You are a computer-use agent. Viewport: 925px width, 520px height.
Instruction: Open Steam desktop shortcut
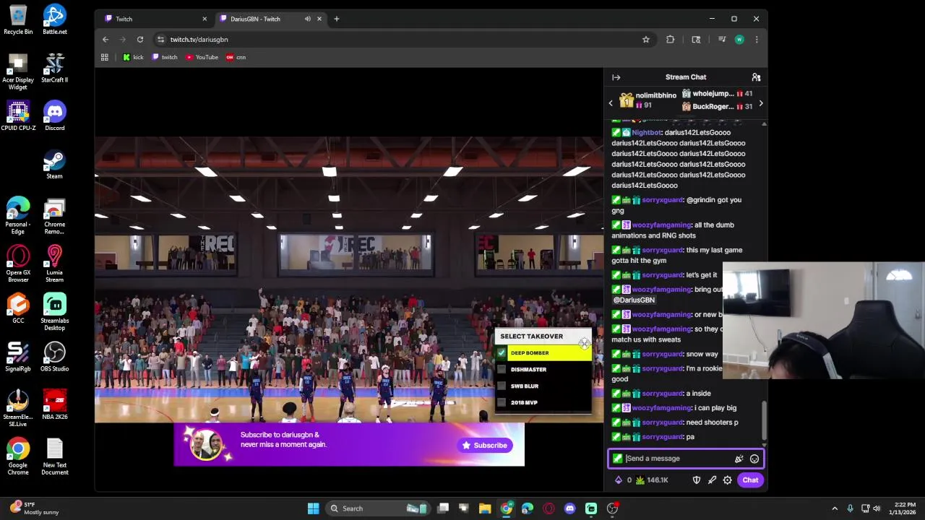click(x=55, y=165)
